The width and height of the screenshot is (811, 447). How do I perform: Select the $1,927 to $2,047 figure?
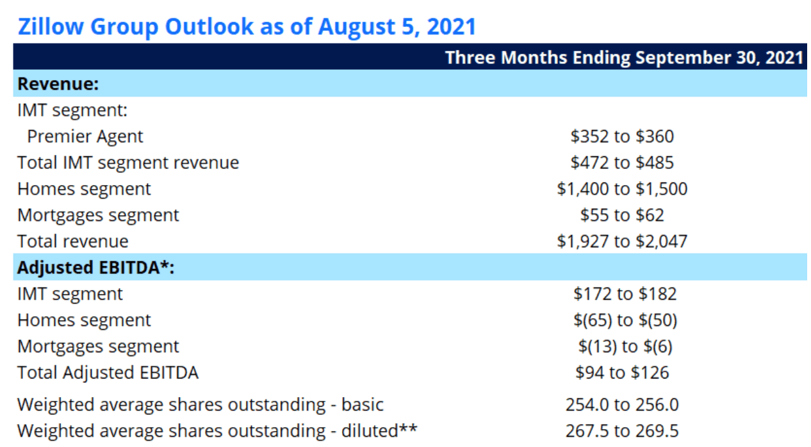point(622,241)
